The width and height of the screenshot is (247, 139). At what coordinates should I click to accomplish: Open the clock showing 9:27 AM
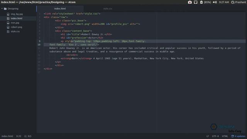tap(224, 2)
